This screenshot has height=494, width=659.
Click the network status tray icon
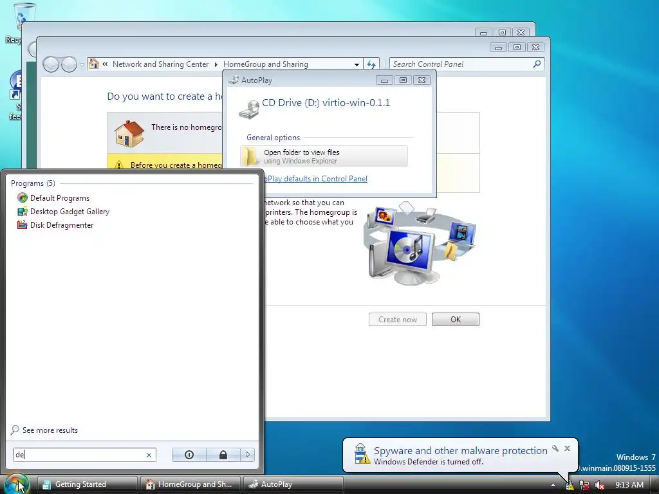584,485
